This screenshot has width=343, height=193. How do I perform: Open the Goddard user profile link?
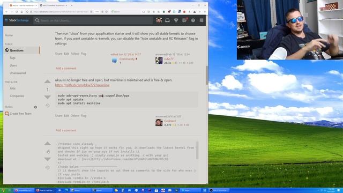tap(170, 121)
